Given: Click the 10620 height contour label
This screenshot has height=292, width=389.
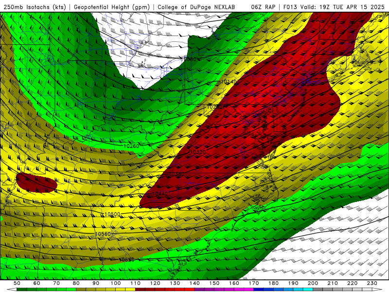Looking at the screenshot, I should pyautogui.click(x=127, y=260).
